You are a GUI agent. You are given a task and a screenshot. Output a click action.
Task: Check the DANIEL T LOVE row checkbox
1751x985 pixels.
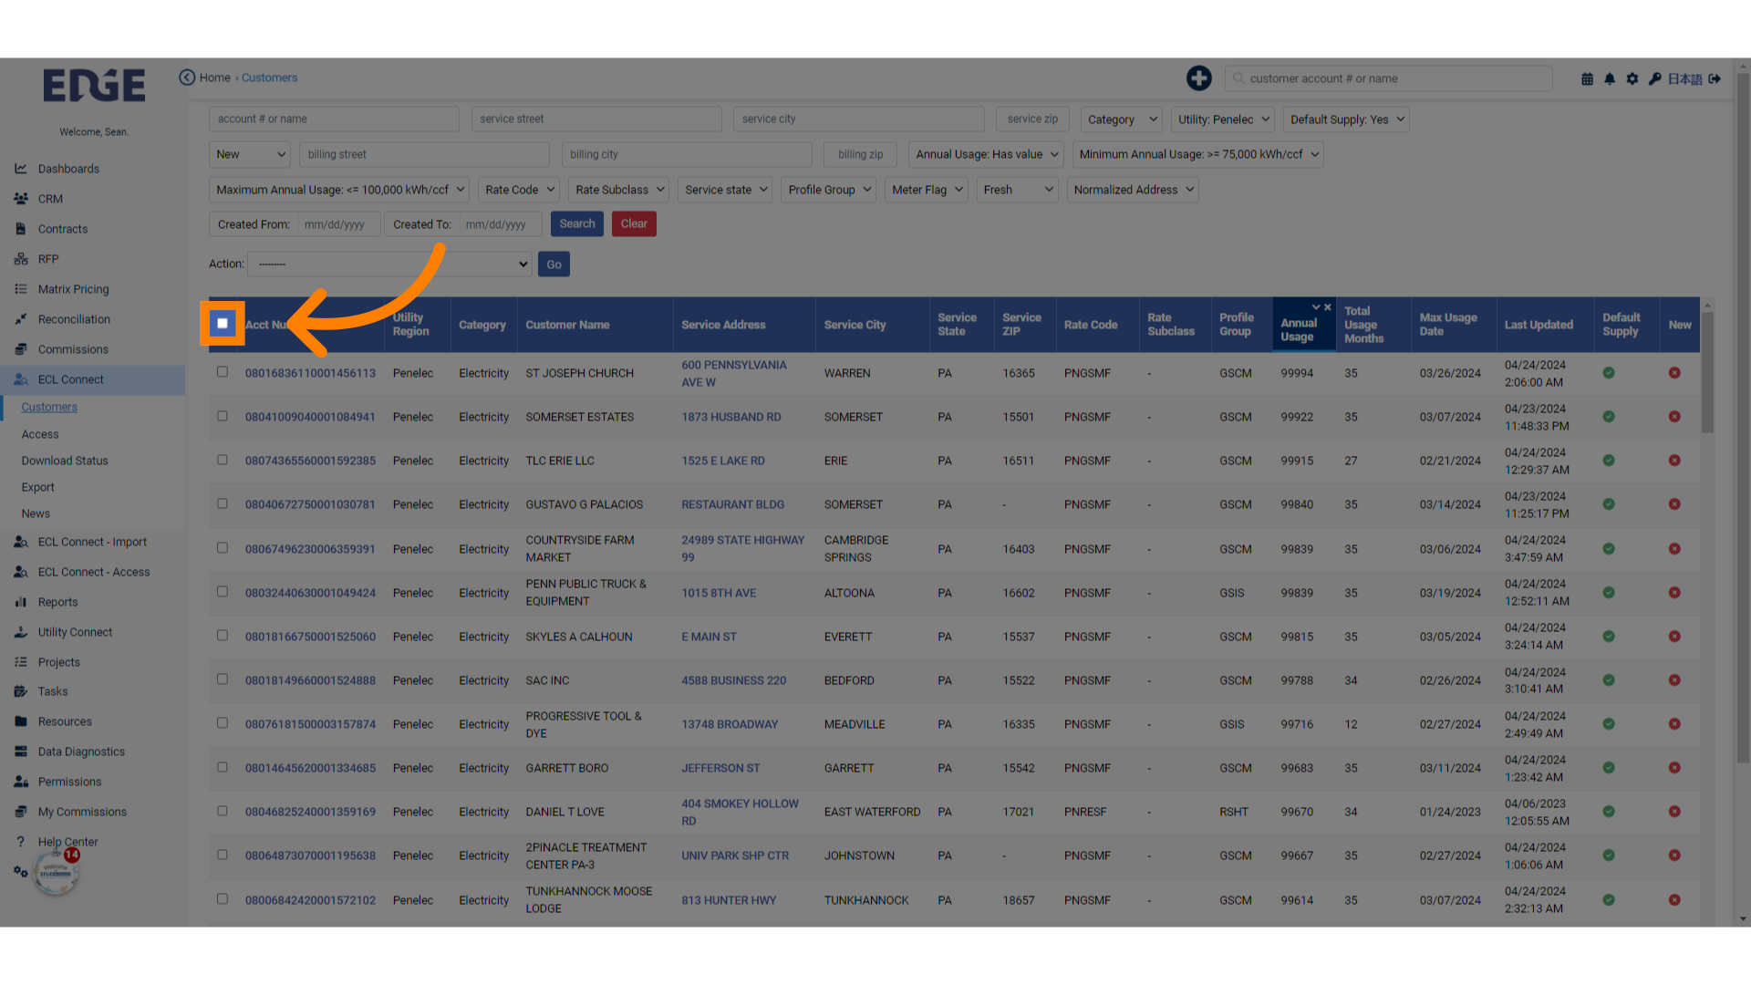pos(223,811)
